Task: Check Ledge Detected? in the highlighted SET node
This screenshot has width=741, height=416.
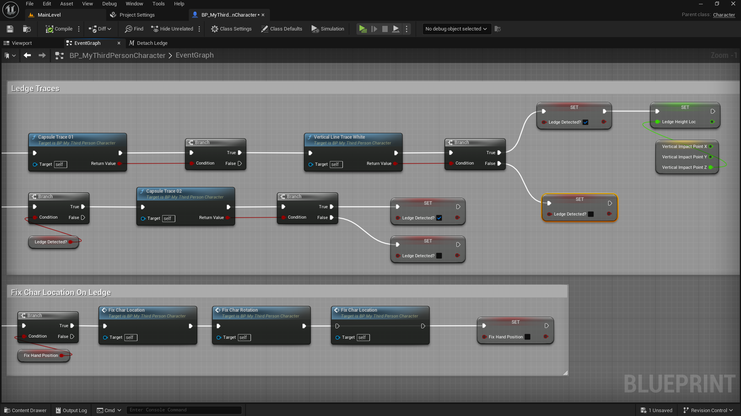Action: click(x=591, y=214)
